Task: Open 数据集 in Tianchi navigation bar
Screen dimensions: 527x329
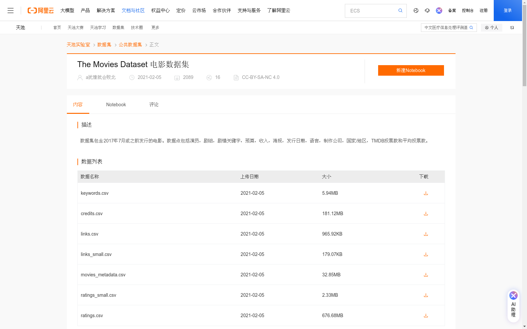Action: pyautogui.click(x=118, y=28)
